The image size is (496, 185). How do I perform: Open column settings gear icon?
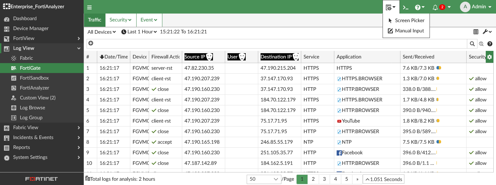click(489, 57)
